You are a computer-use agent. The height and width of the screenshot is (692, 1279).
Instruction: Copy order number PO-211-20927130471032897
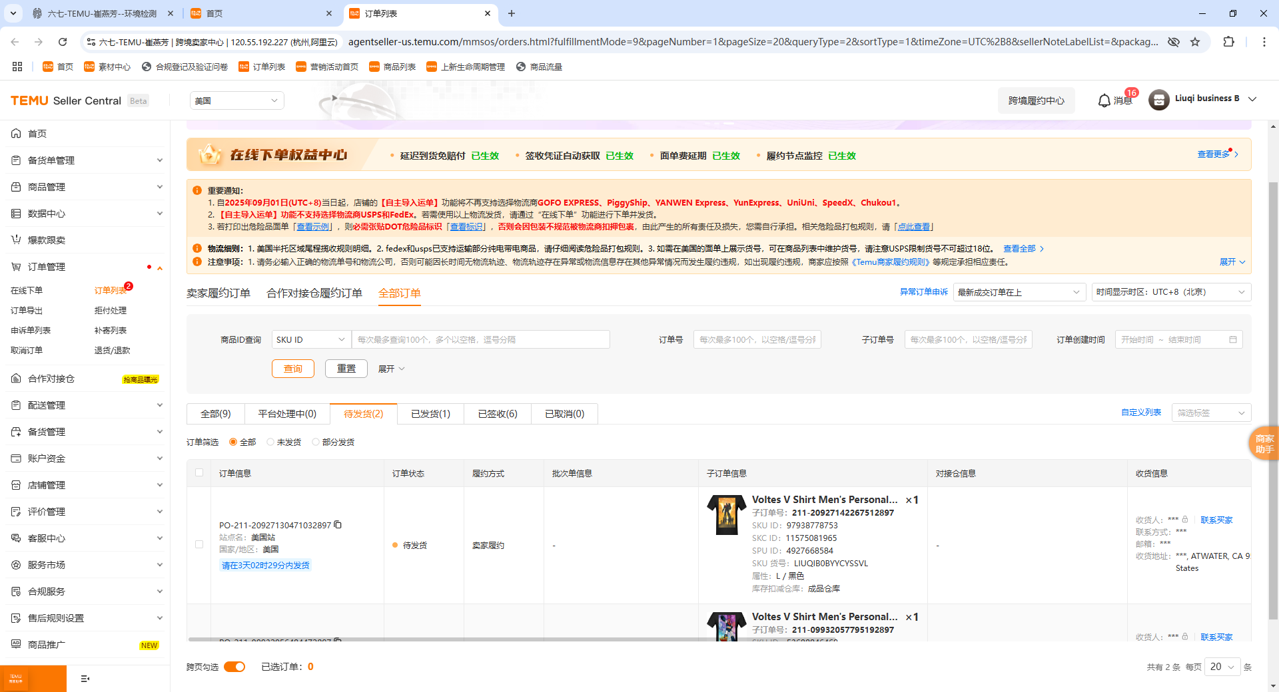338,525
